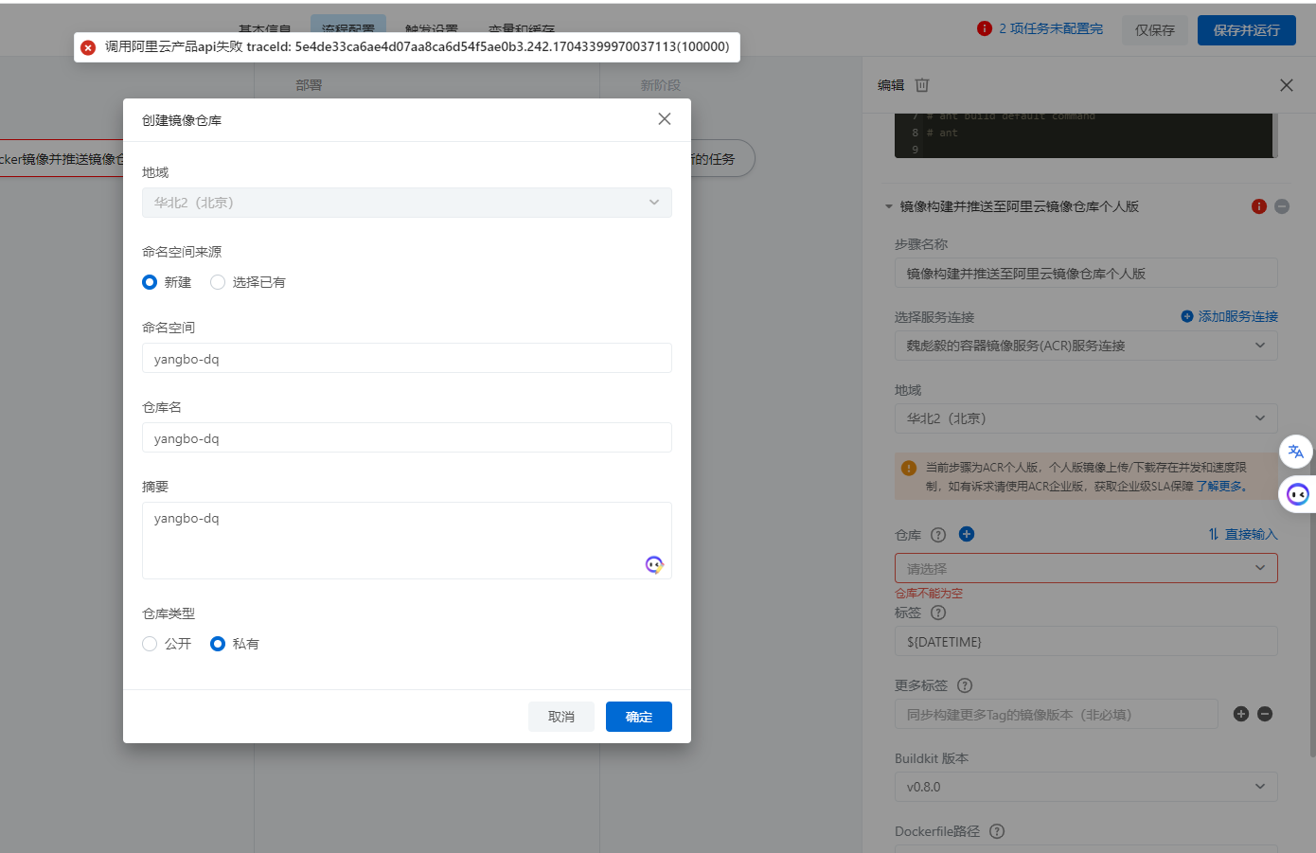Click the 部署 stage label
The width and height of the screenshot is (1316, 853).
pyautogui.click(x=309, y=85)
